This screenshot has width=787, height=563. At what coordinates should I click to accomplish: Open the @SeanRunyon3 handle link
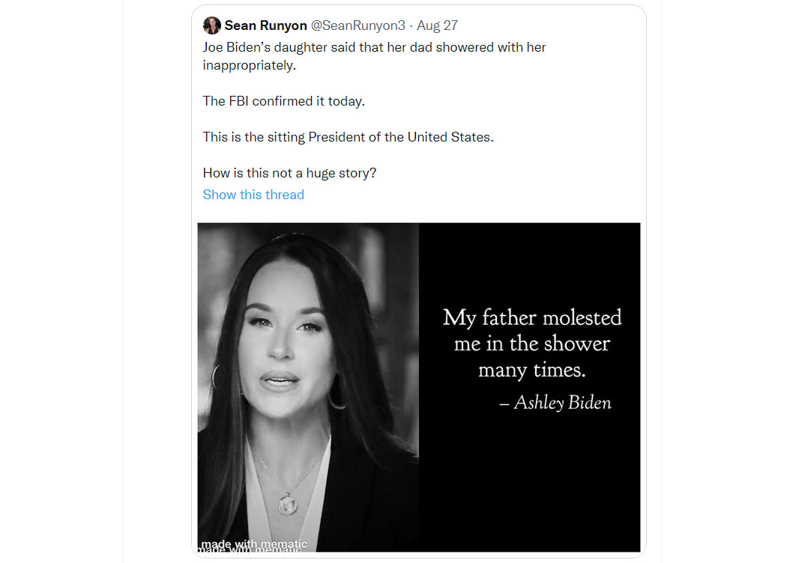pos(358,25)
